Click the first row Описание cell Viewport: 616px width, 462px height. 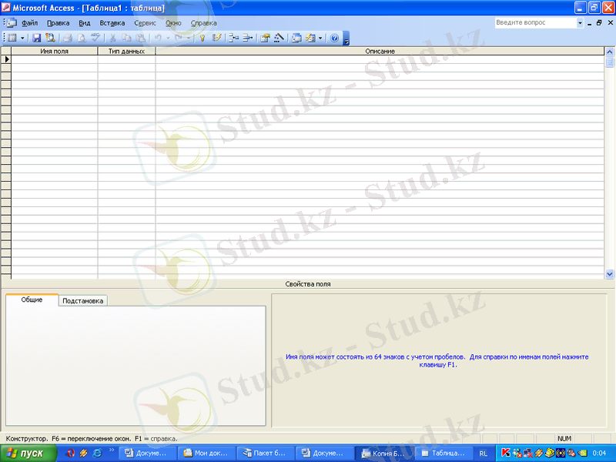[380, 59]
